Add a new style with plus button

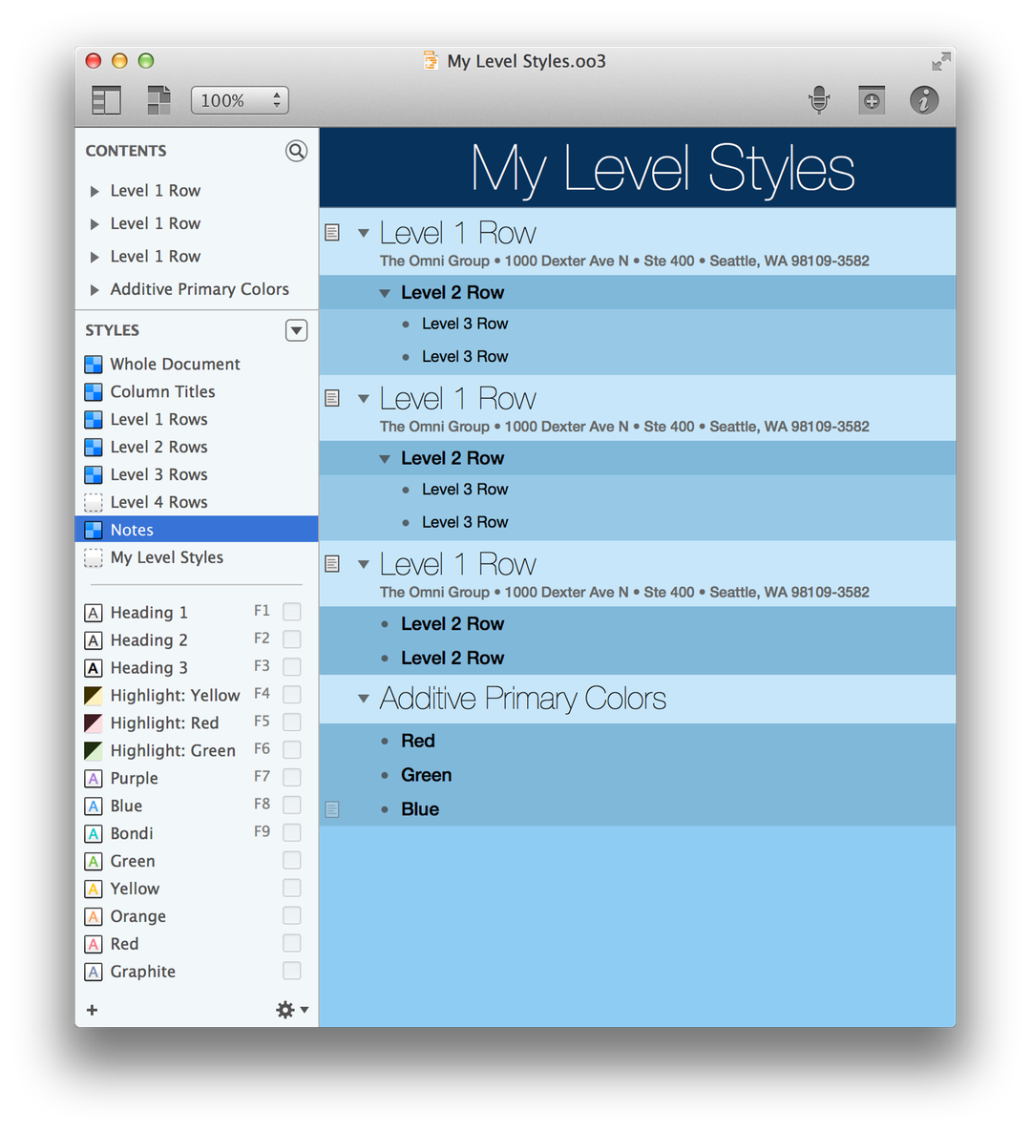(x=93, y=1010)
